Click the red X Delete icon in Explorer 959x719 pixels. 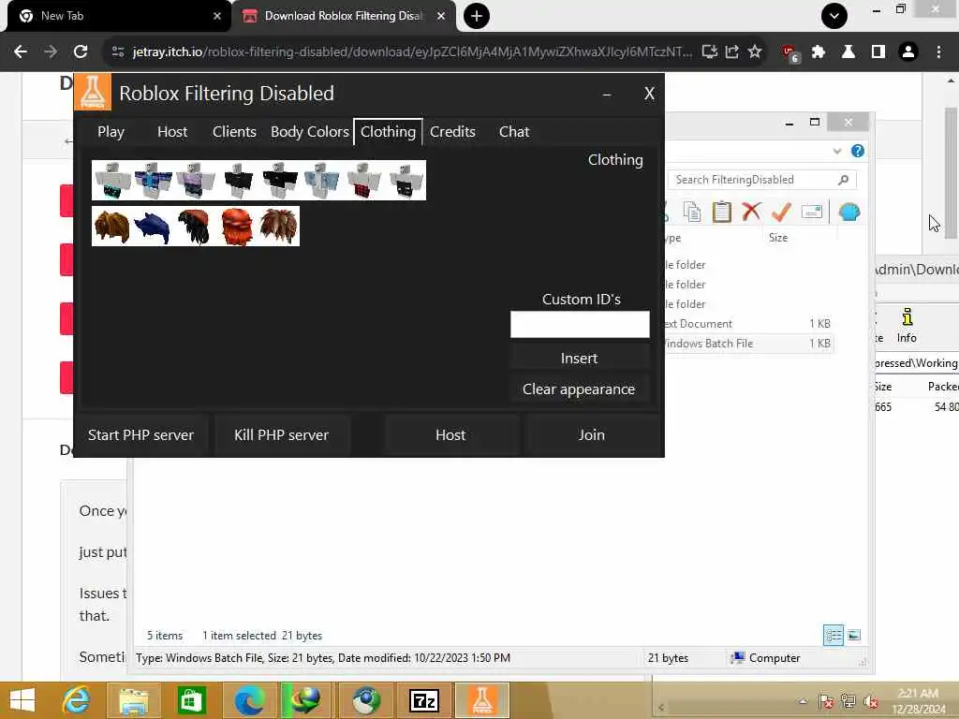(x=752, y=213)
